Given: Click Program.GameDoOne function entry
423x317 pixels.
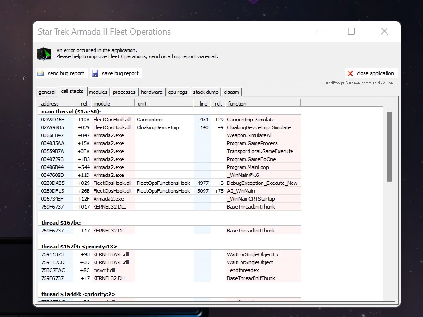Looking at the screenshot, I should point(251,159).
